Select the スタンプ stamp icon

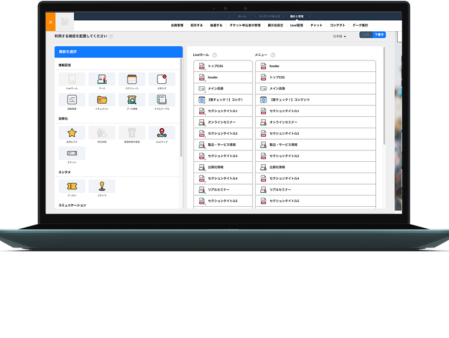coord(102,186)
